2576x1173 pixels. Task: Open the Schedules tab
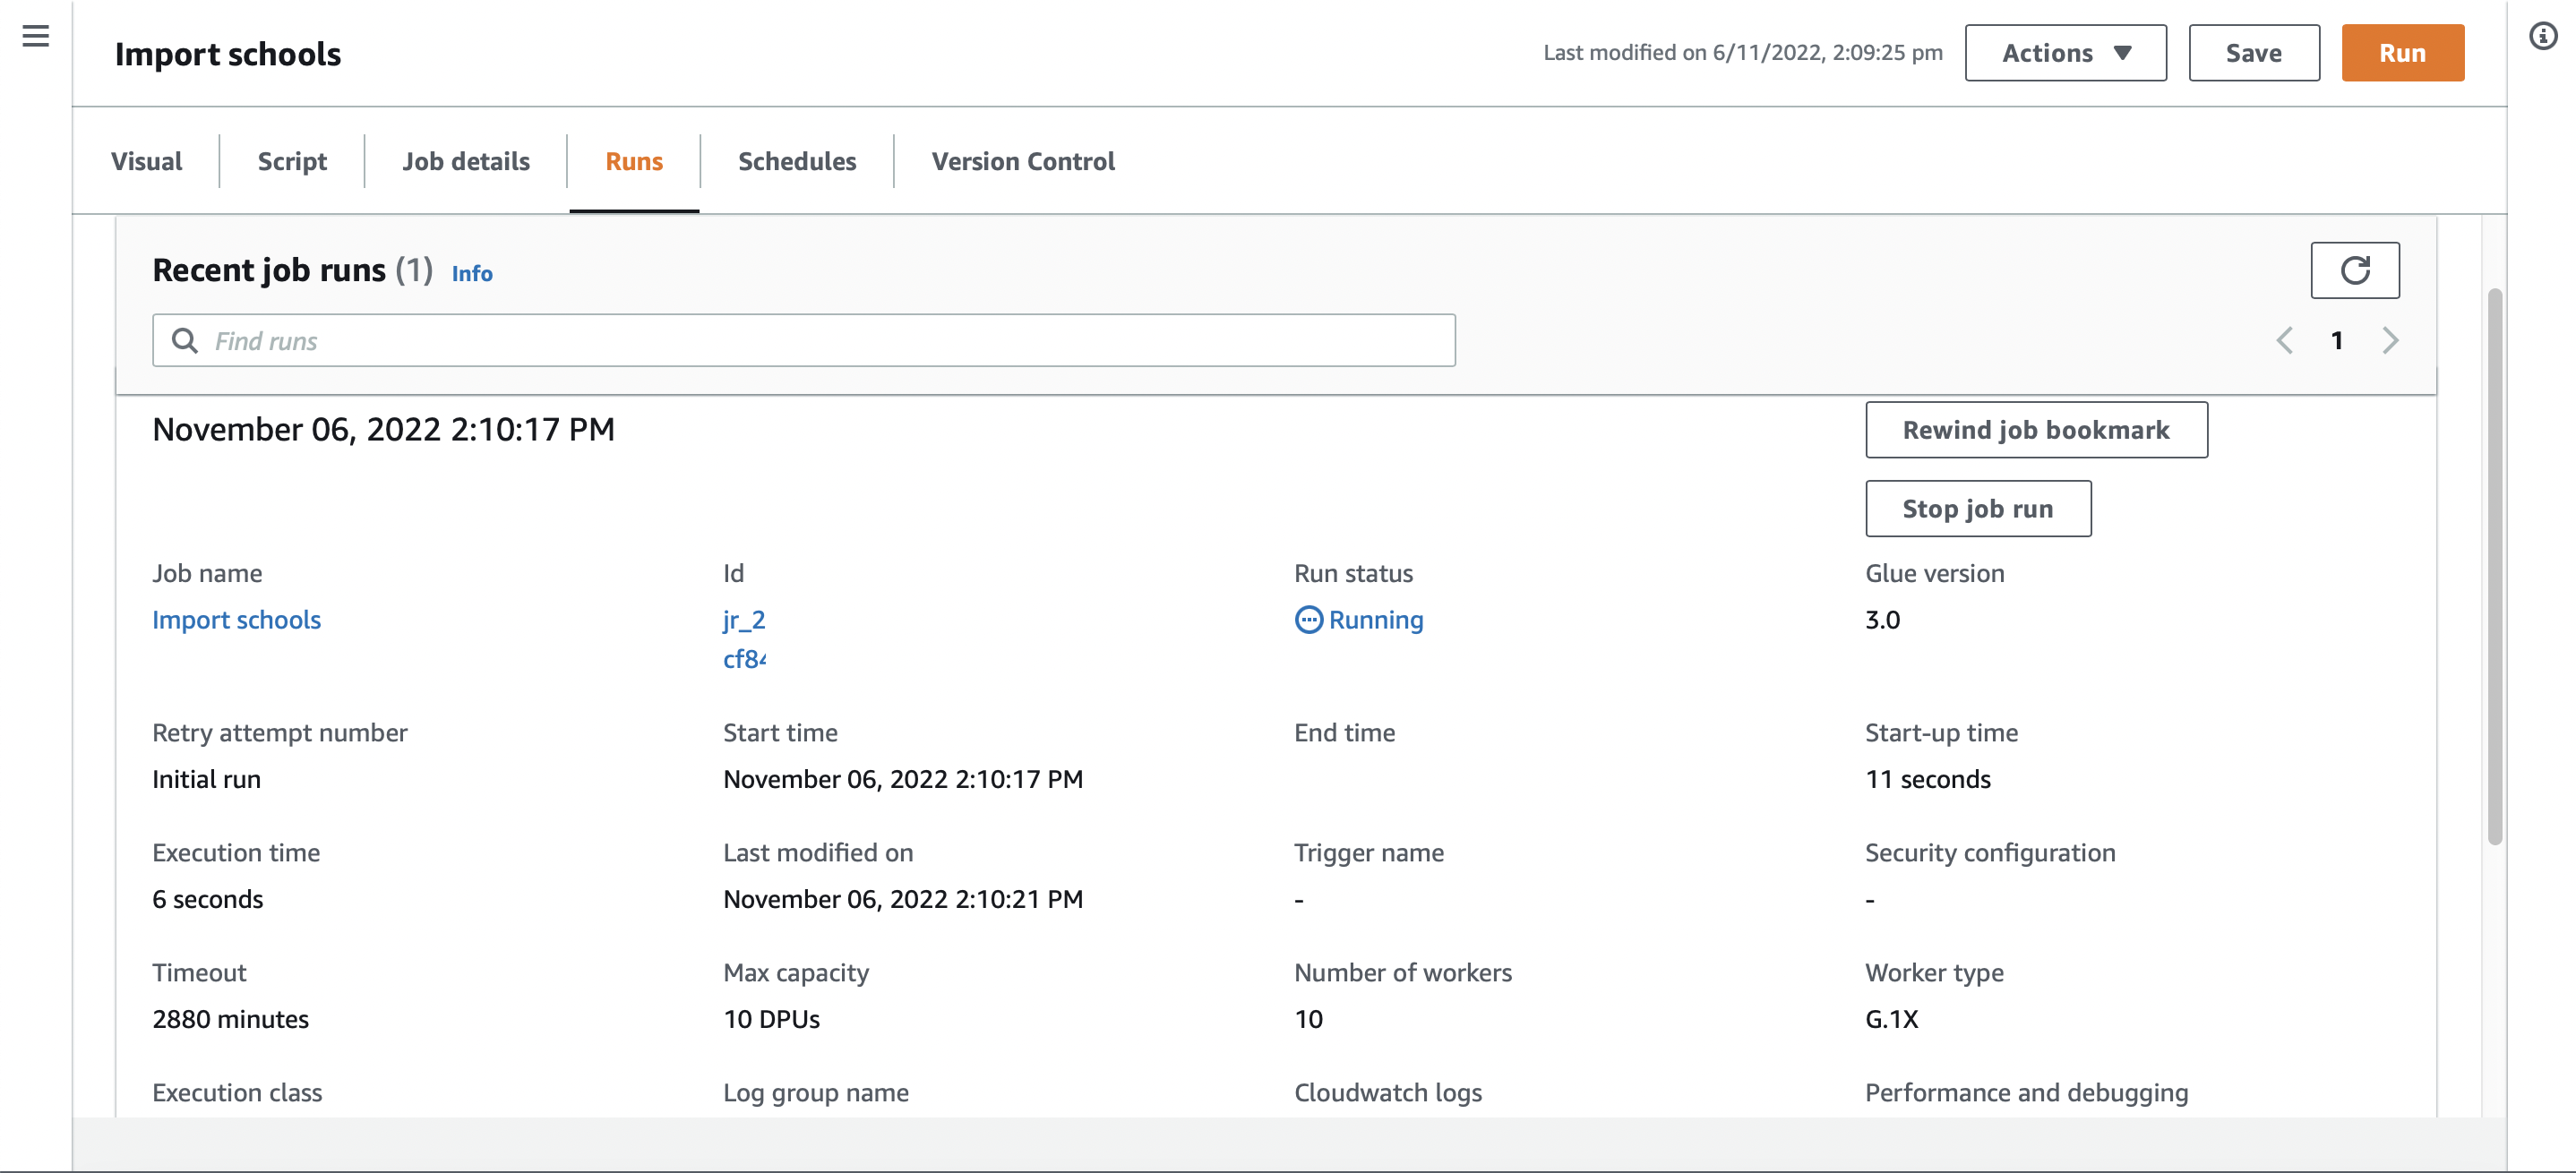pyautogui.click(x=797, y=161)
